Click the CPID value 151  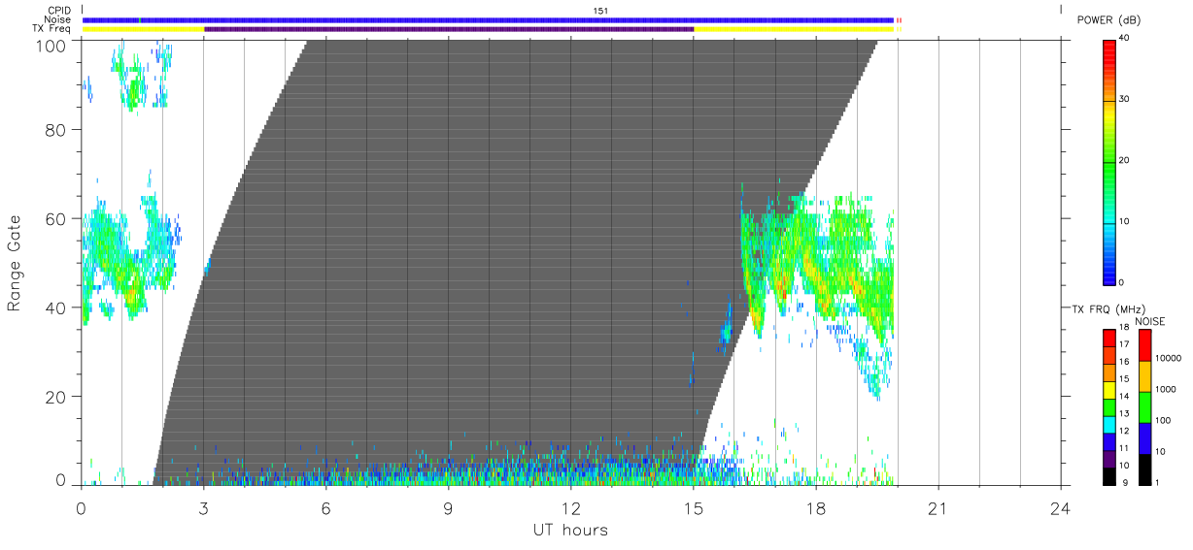click(x=600, y=11)
